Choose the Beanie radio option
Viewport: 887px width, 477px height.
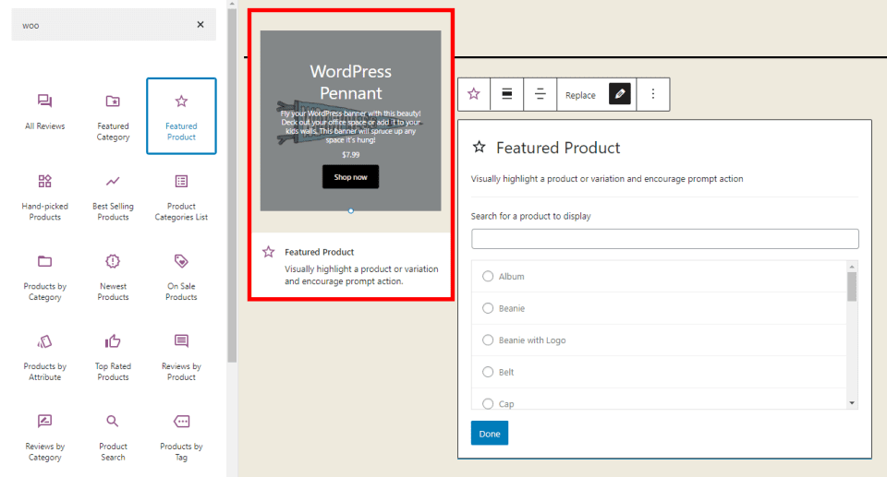click(489, 308)
